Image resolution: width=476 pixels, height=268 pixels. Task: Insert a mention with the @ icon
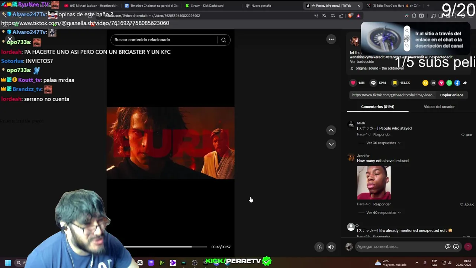[x=448, y=246]
